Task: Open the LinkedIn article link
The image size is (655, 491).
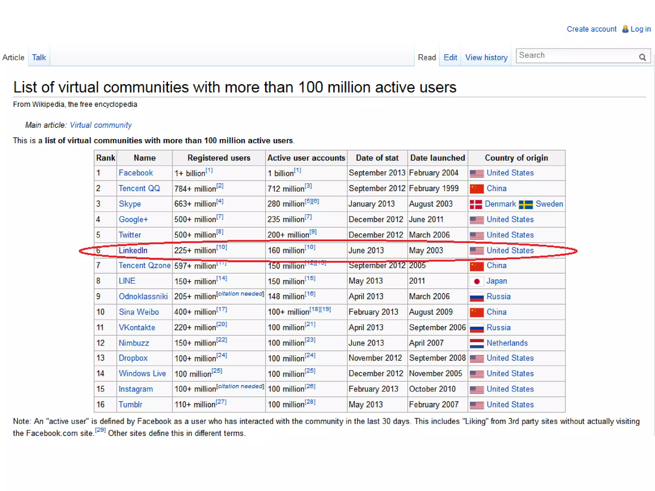Action: [133, 250]
